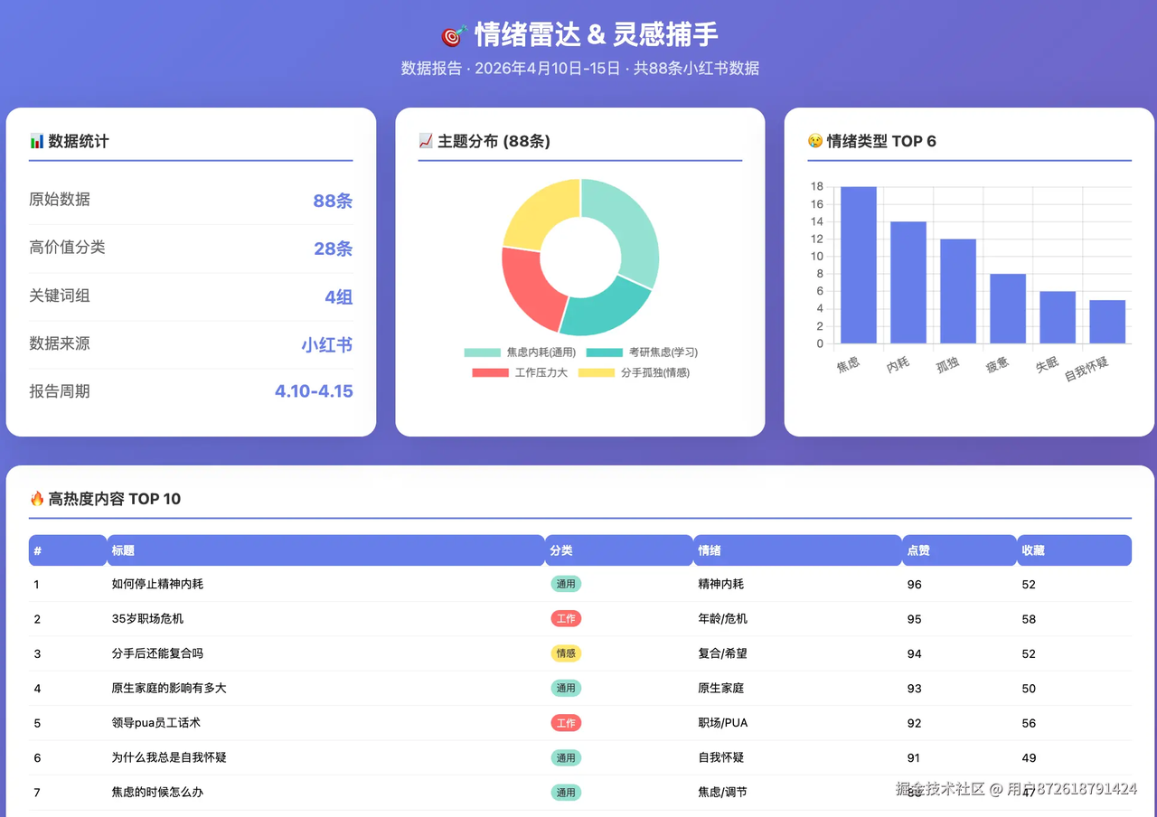The width and height of the screenshot is (1157, 817).
Task: Open the title 领导pua员工话术
Action: pyautogui.click(x=155, y=723)
